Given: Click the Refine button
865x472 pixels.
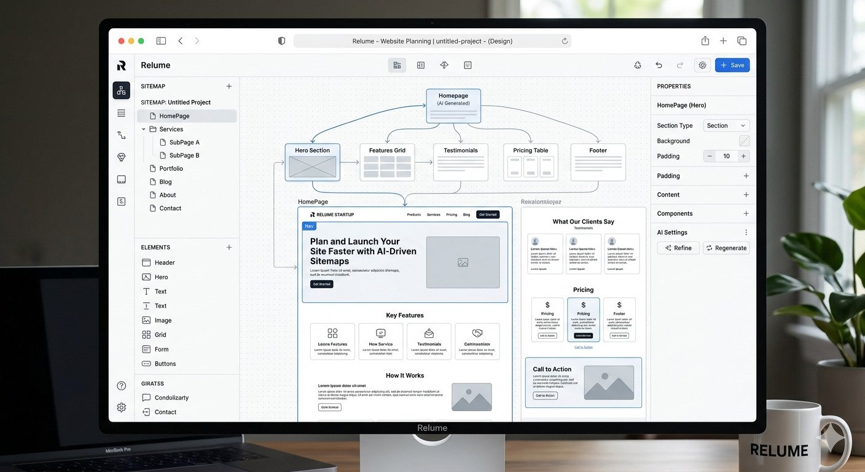Looking at the screenshot, I should 678,248.
